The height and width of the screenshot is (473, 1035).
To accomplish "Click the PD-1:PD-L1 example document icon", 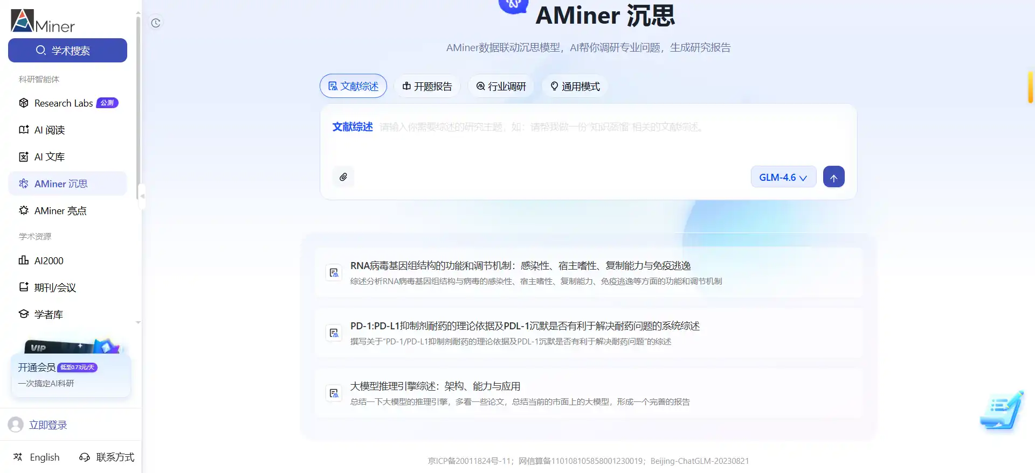I will [334, 333].
